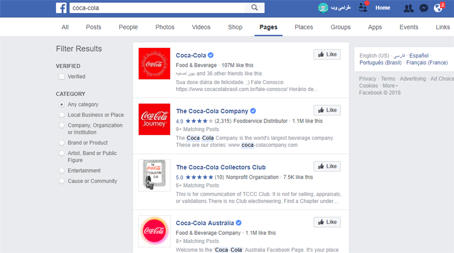Click '6+ Matching Posts' text
454x253 pixels.
tap(197, 186)
